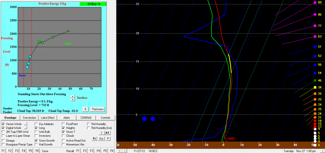The width and height of the screenshot is (325, 153).
Task: Click the left blue dot on sounding
Action: 144,119
